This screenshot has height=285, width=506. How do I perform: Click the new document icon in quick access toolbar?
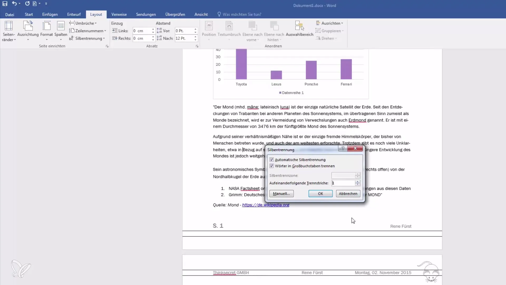pyautogui.click(x=35, y=4)
